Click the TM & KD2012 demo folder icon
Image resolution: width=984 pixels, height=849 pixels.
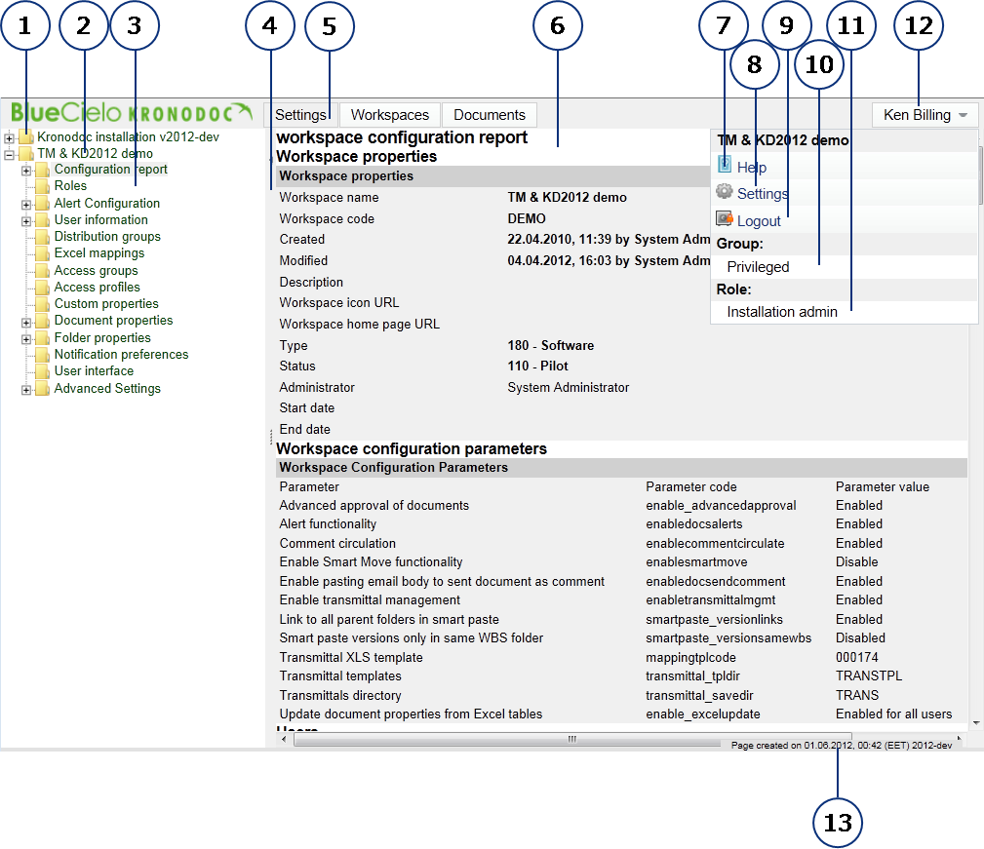26,154
